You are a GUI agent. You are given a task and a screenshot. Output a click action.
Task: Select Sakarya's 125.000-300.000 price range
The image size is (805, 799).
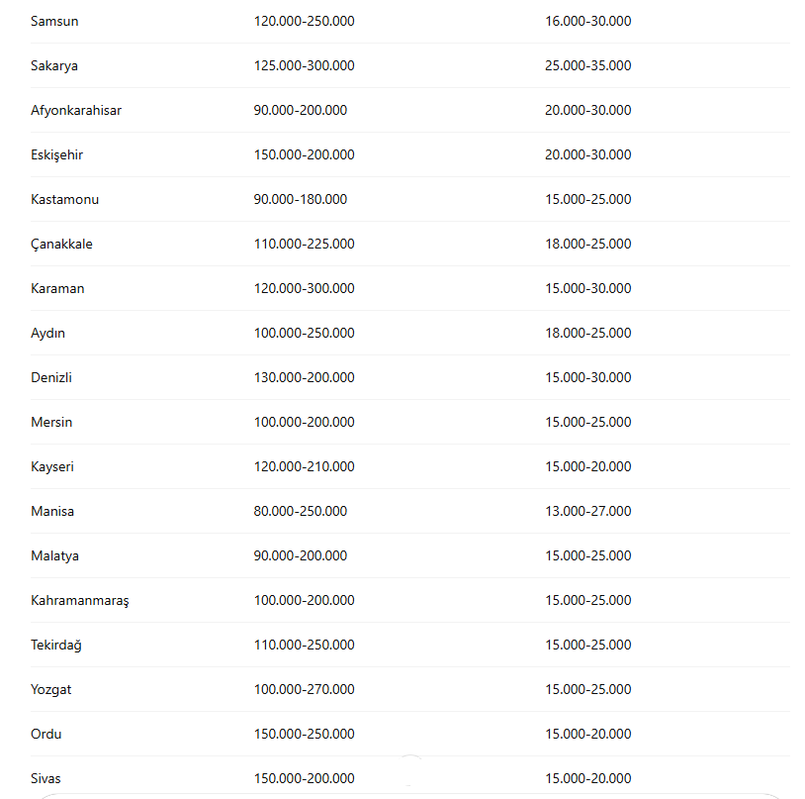pos(304,65)
